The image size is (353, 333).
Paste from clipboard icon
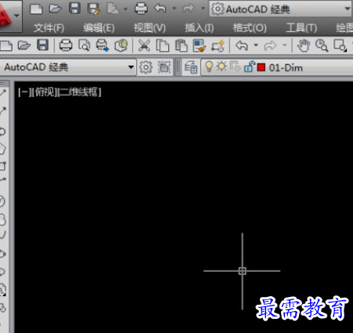point(181,45)
